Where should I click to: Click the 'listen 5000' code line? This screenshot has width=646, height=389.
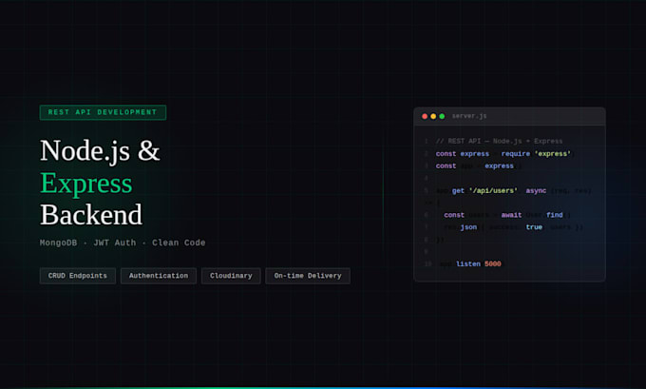click(x=478, y=263)
